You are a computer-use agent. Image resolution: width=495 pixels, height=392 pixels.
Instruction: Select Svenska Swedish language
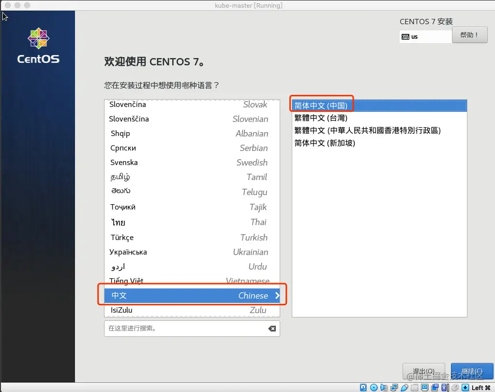[192, 163]
